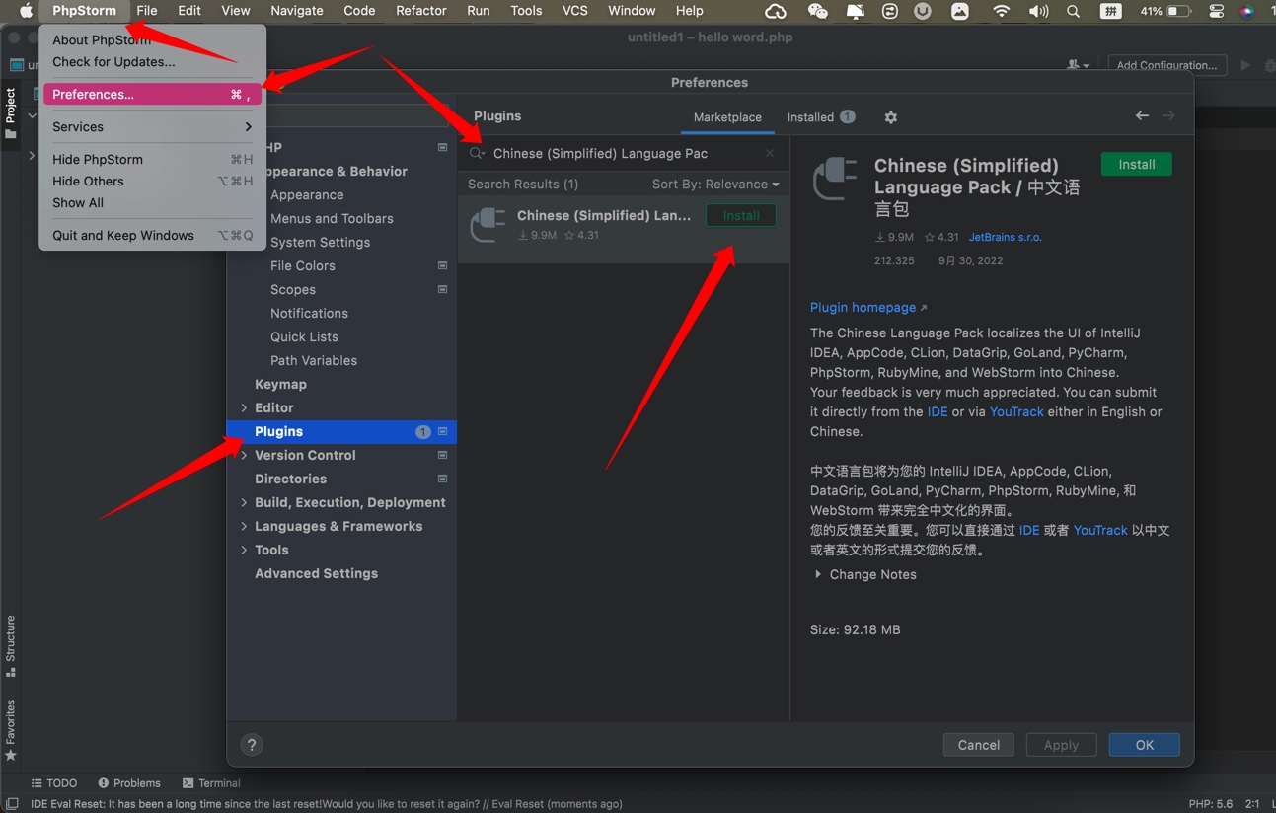Expand Build, Execution, Deployment node
1276x813 pixels.
(244, 503)
